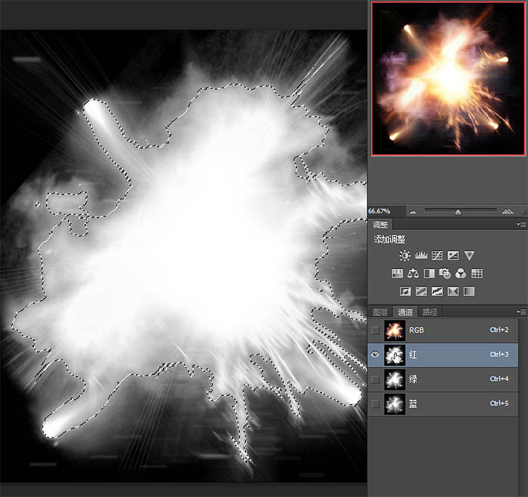Screen dimensions: 528x497
Task: Open the 调整 panel flyout menu
Action: click(520, 225)
